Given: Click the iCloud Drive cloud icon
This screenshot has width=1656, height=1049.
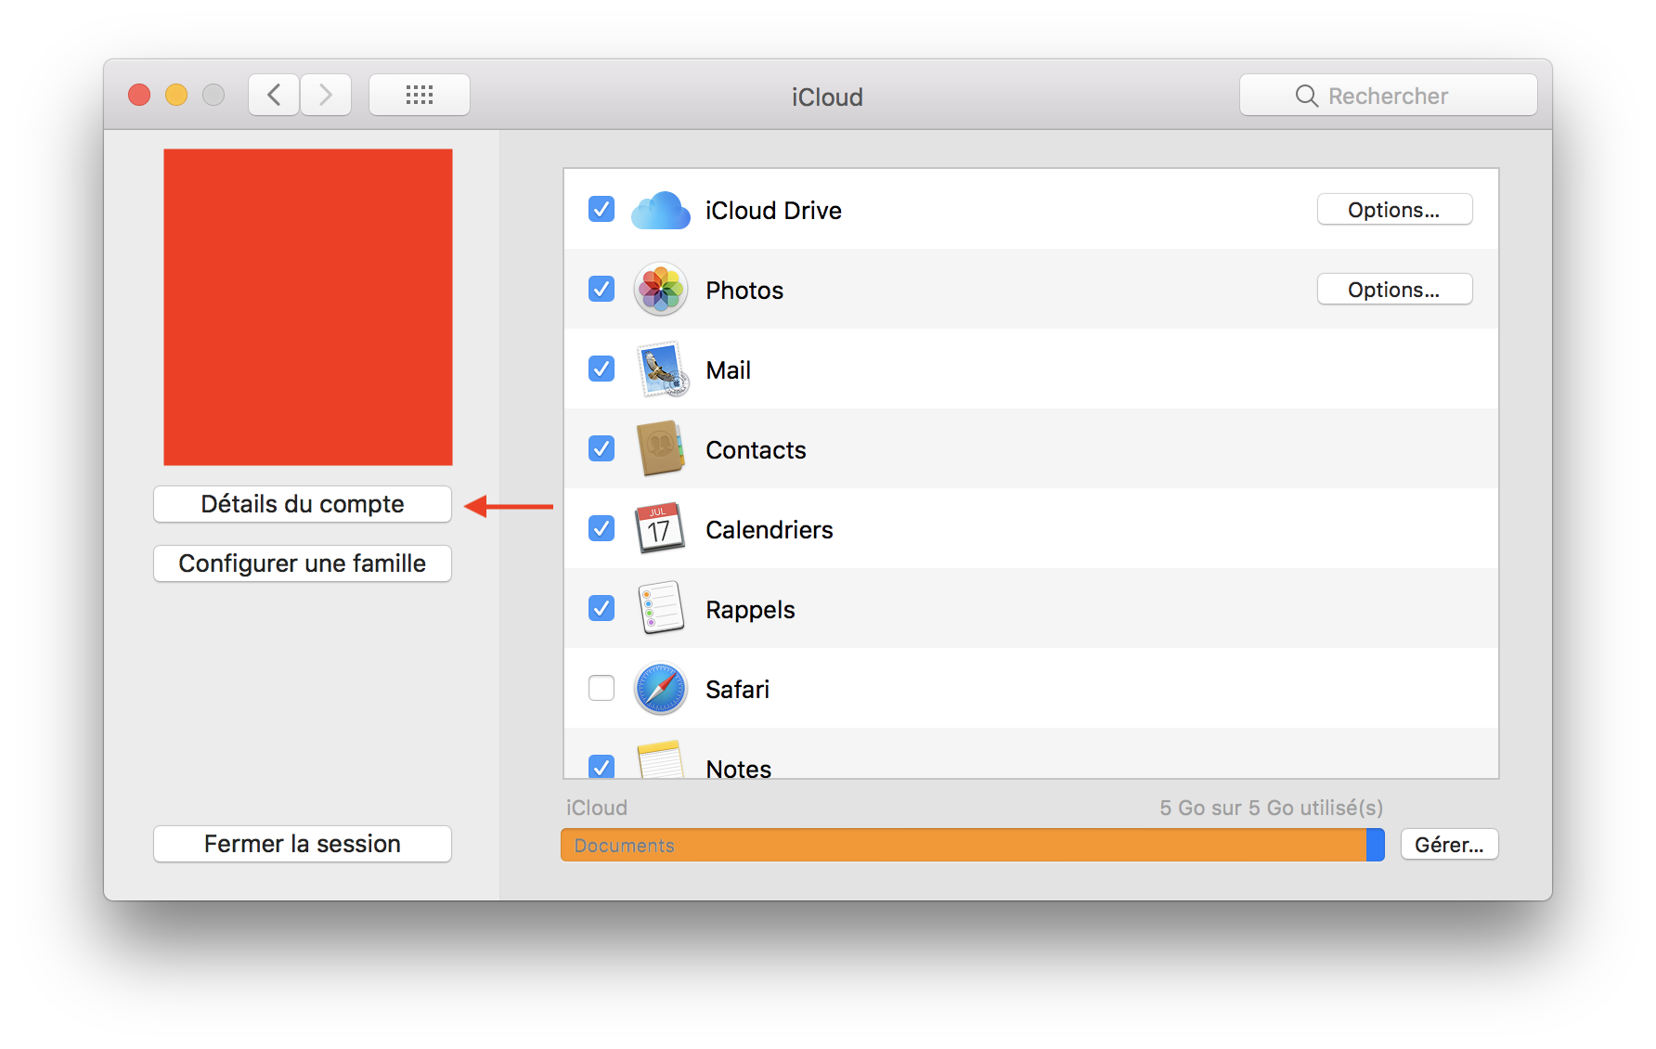Looking at the screenshot, I should pyautogui.click(x=661, y=211).
